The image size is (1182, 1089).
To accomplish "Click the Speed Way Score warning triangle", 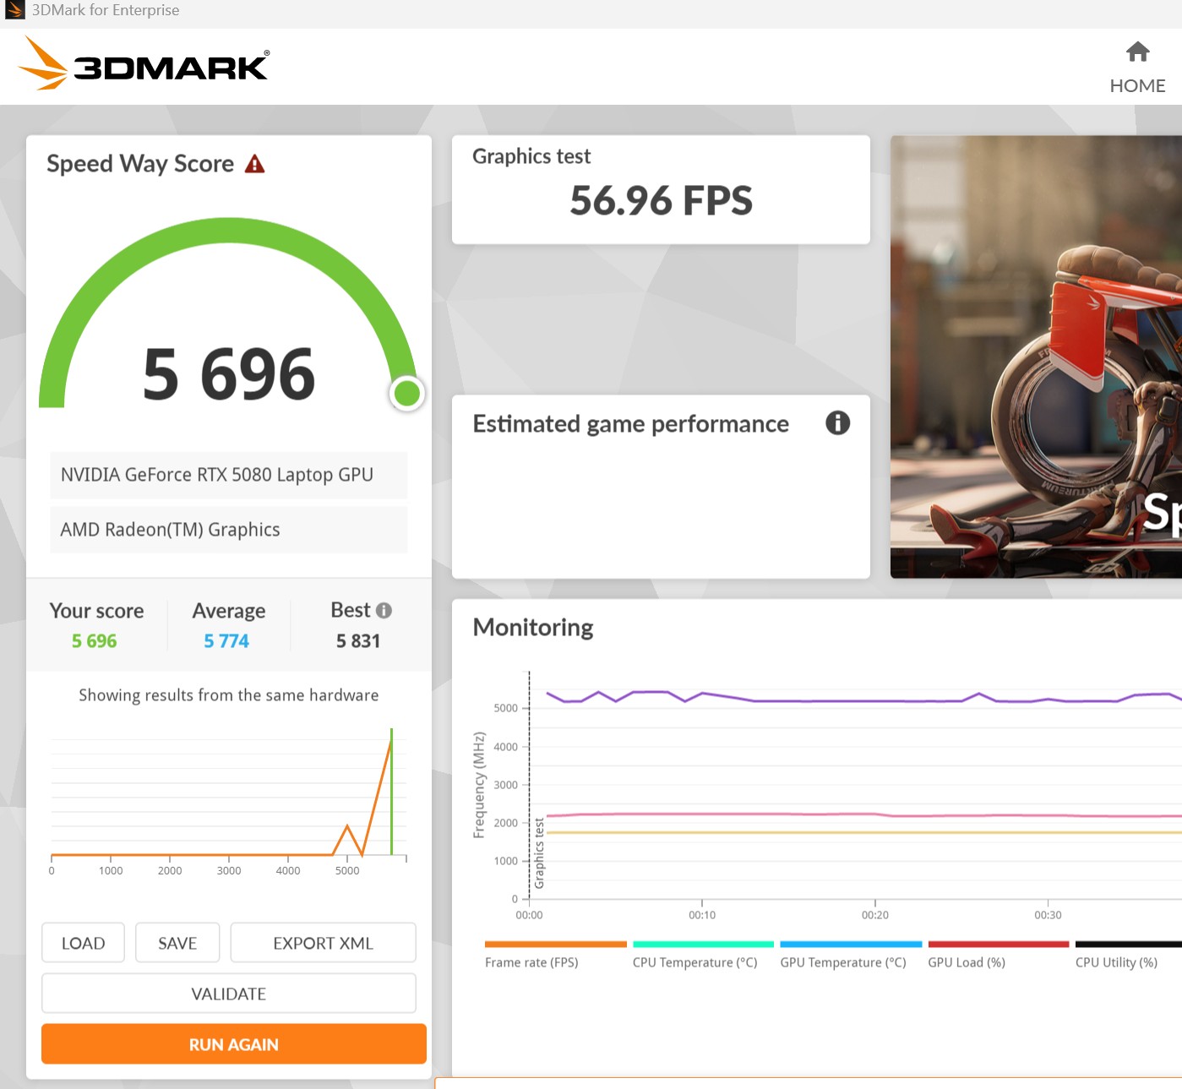I will point(254,164).
